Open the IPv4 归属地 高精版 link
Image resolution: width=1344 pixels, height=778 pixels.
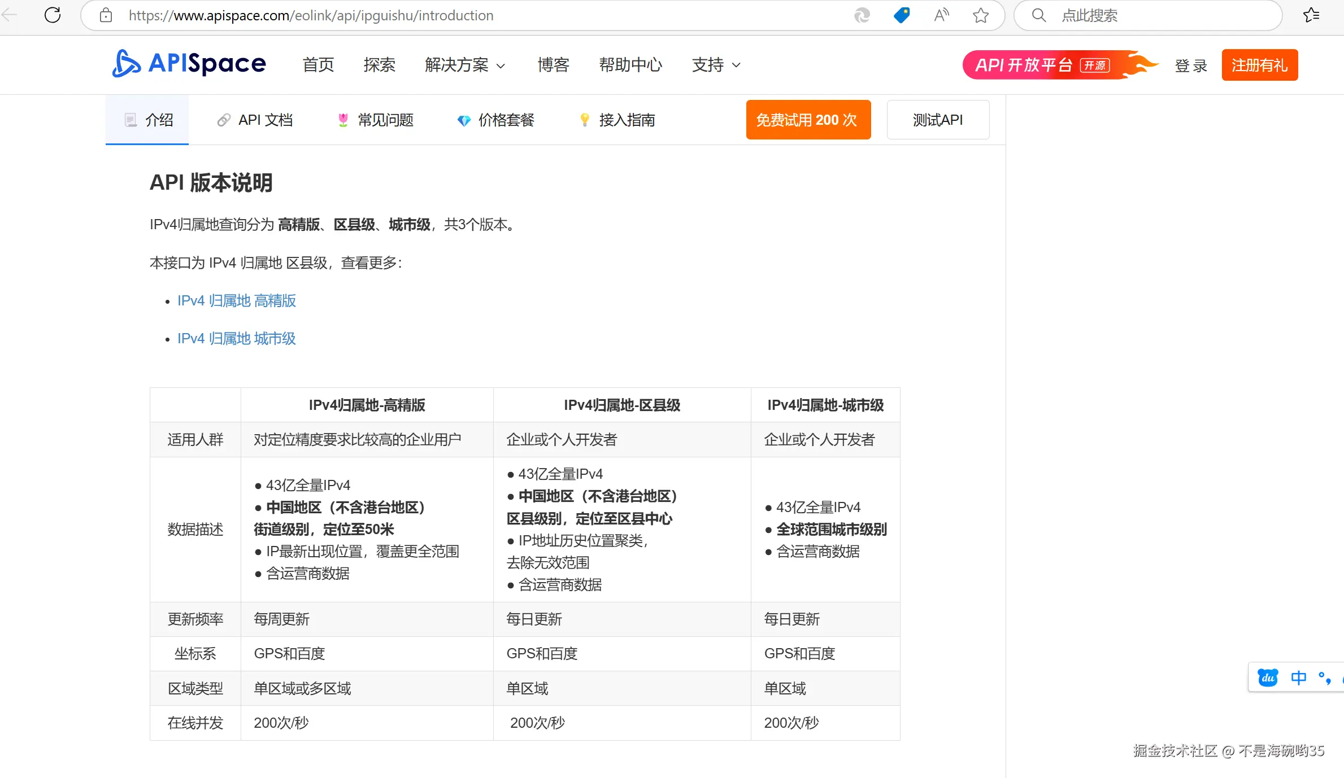tap(237, 300)
